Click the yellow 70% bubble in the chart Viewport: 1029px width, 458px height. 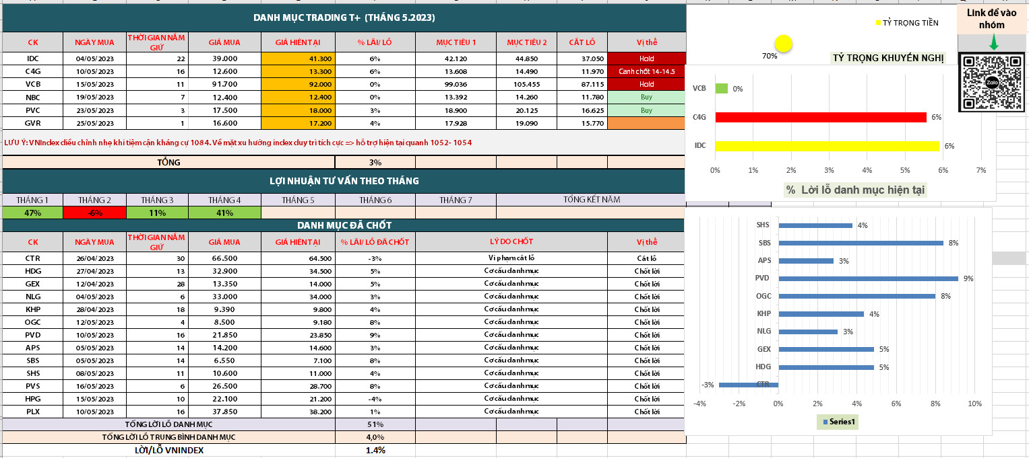point(783,44)
